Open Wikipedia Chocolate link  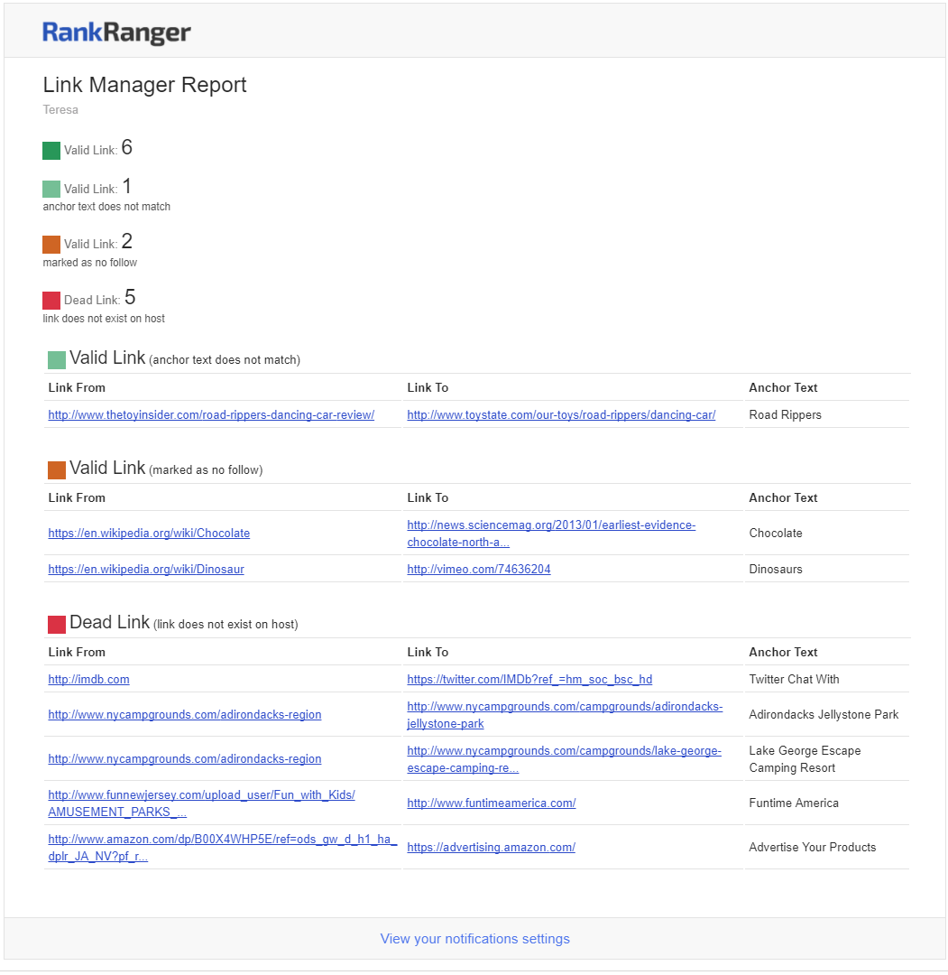click(149, 533)
